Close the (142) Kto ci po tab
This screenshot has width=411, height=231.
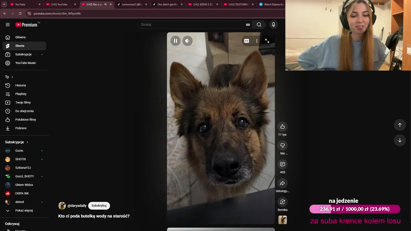coord(111,4)
